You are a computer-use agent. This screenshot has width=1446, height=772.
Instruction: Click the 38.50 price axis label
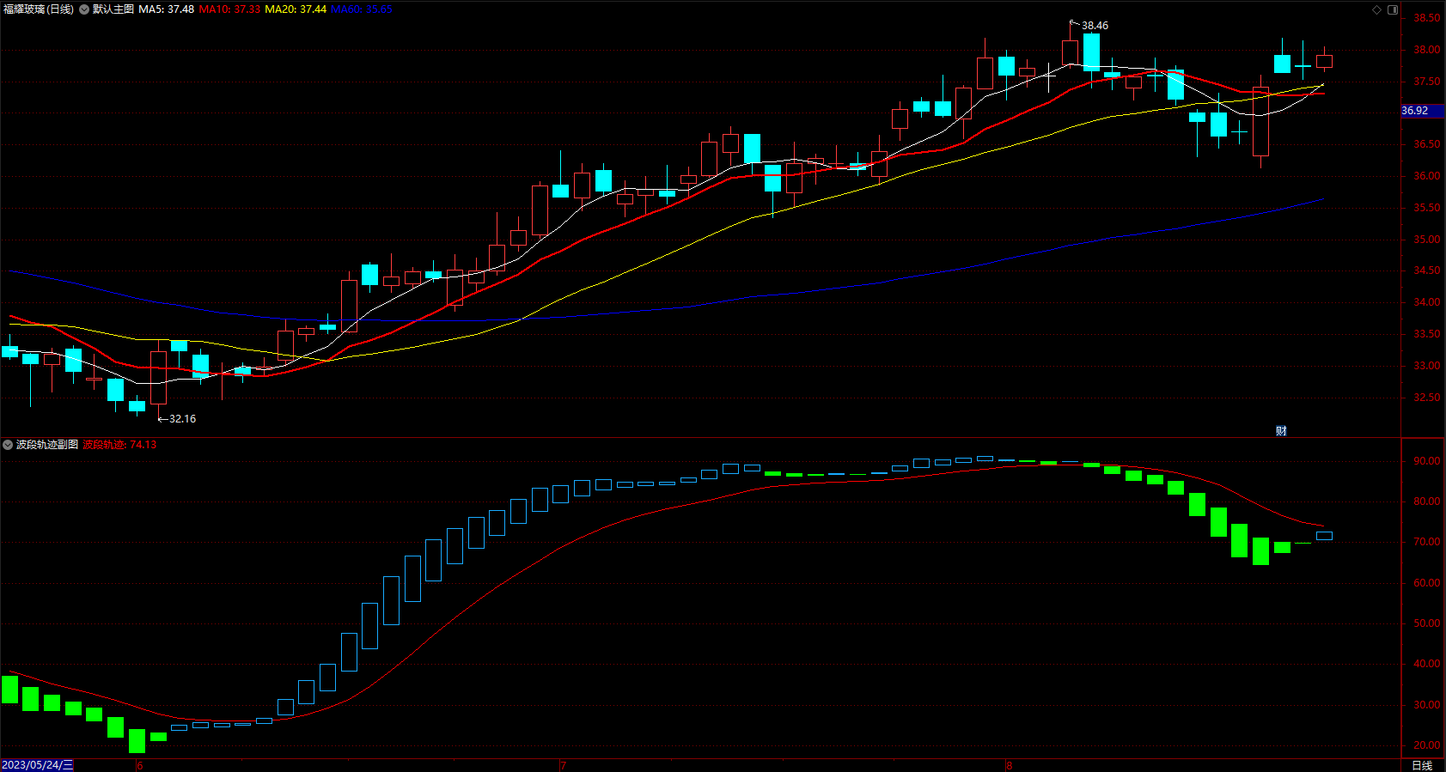(x=1427, y=18)
